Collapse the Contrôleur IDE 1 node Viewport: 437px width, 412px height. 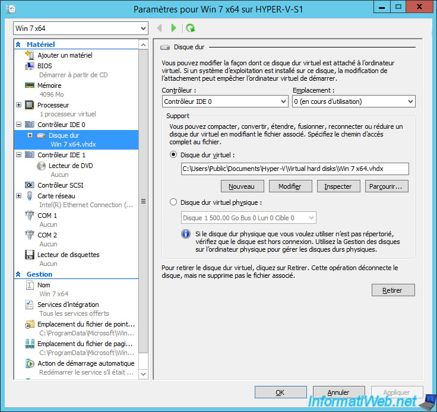(x=18, y=154)
